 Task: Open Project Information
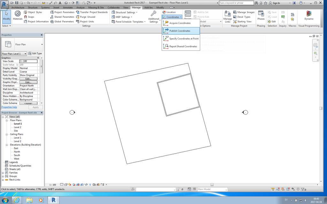[x=36, y=21]
